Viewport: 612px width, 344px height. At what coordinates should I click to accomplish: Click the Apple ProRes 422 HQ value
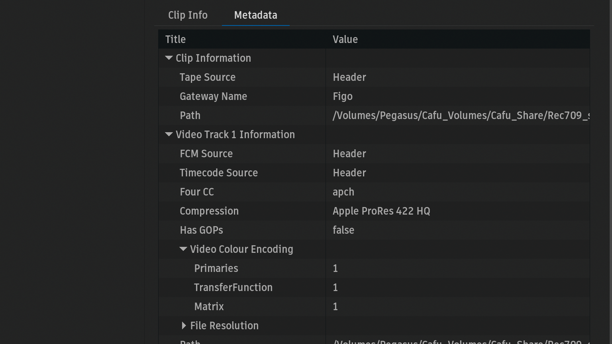coord(381,211)
